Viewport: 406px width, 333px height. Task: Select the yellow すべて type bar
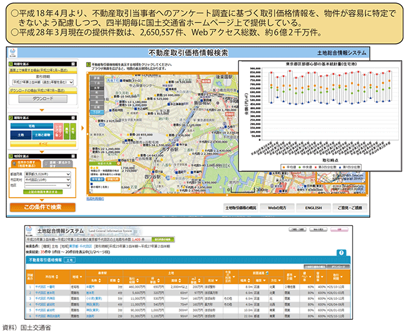[43, 143]
